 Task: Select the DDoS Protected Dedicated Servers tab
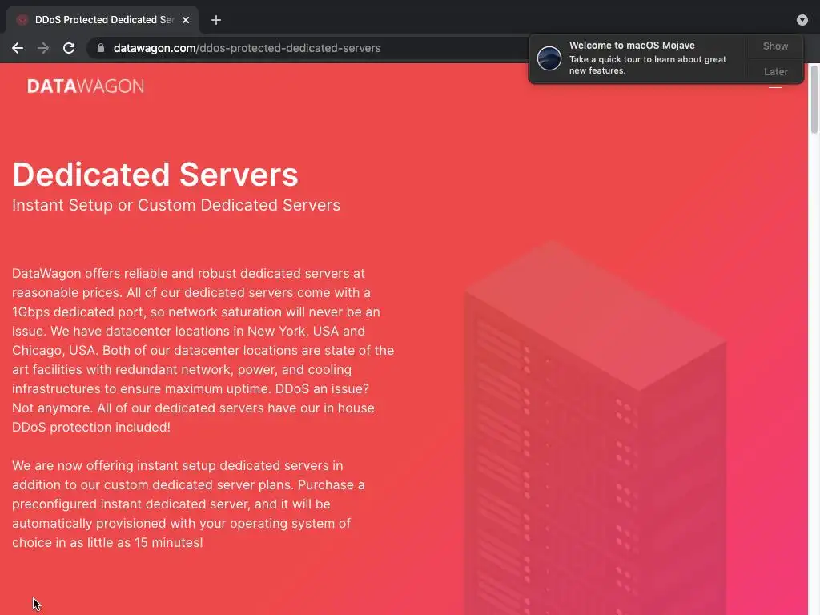pos(102,20)
